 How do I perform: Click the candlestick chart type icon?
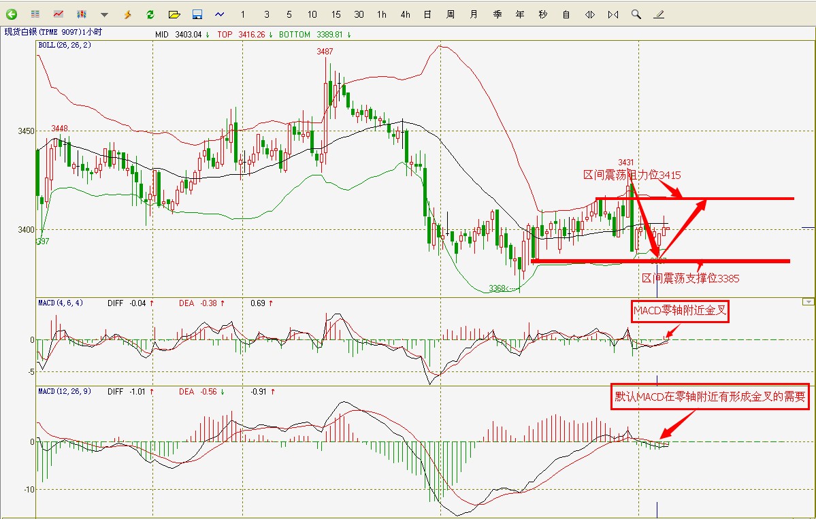pyautogui.click(x=81, y=14)
